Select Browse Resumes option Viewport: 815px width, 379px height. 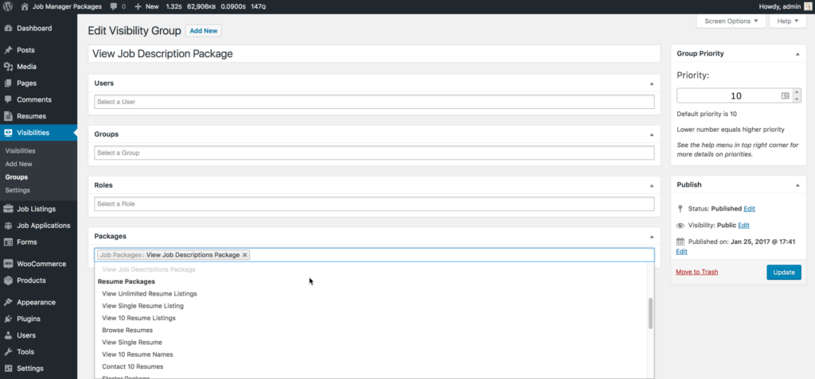[127, 331]
